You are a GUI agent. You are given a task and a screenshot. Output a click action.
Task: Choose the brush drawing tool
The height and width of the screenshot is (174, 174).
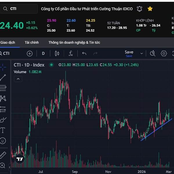3,119
